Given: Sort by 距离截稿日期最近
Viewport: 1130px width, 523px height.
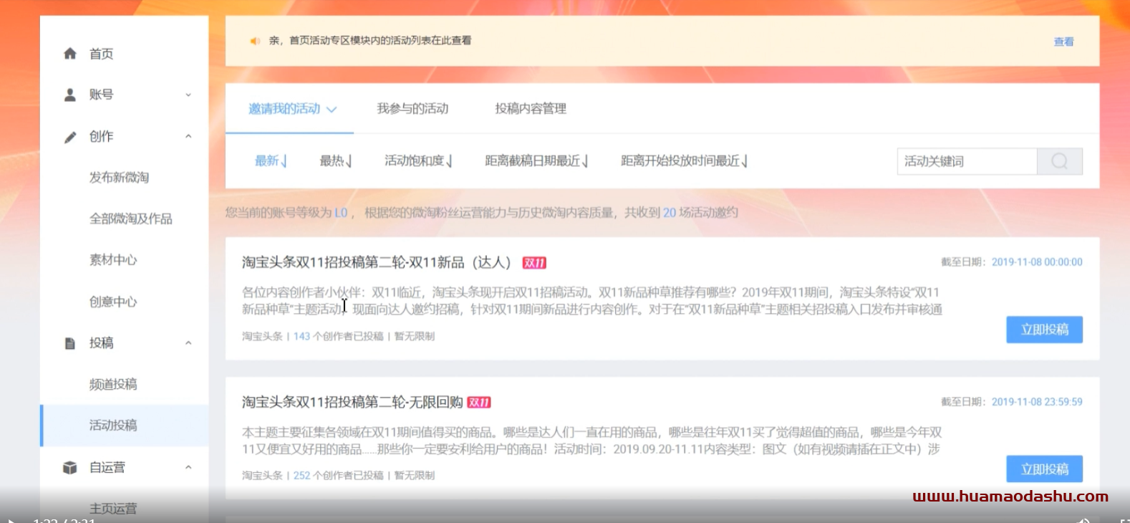Looking at the screenshot, I should pyautogui.click(x=537, y=161).
